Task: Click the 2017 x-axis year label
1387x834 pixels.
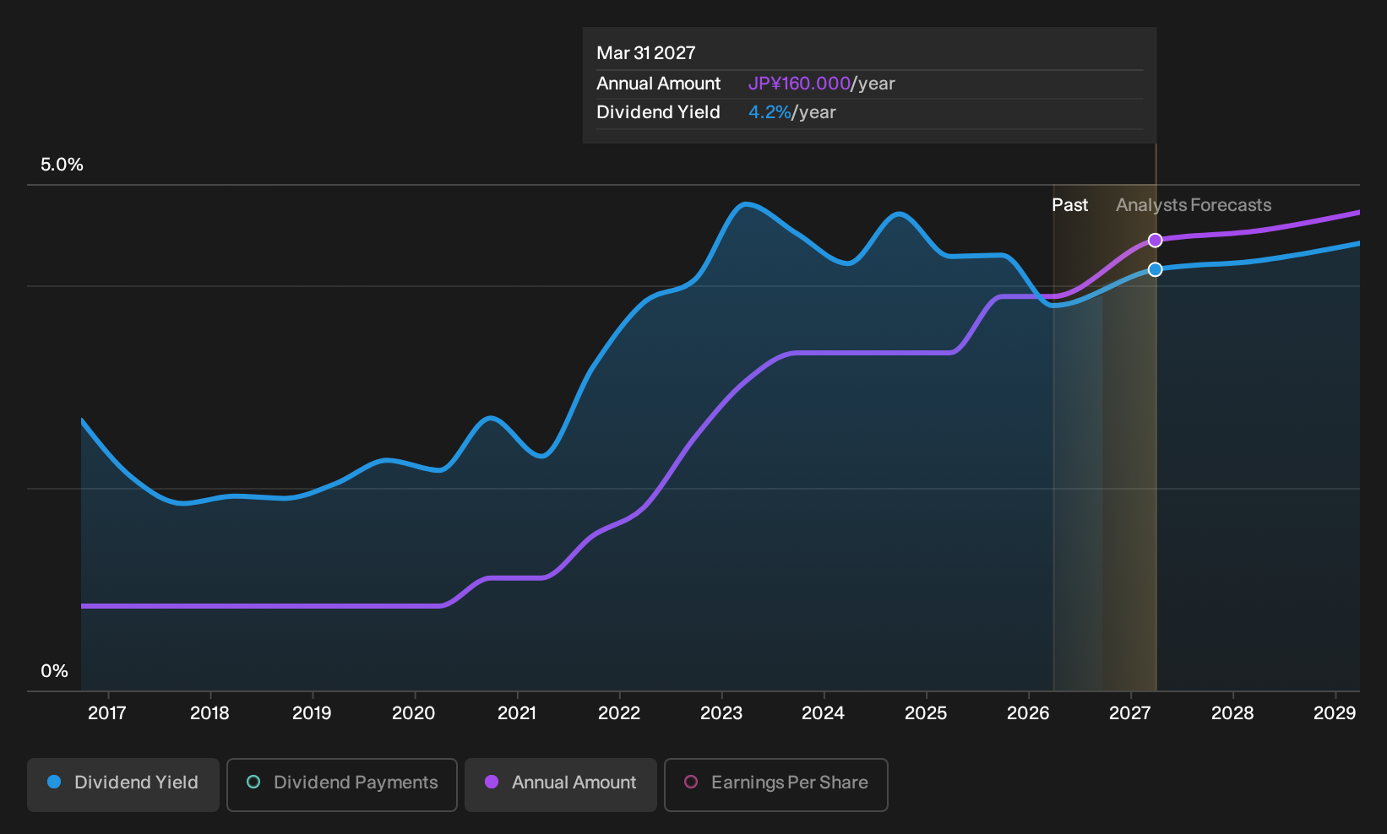Action: pos(107,713)
